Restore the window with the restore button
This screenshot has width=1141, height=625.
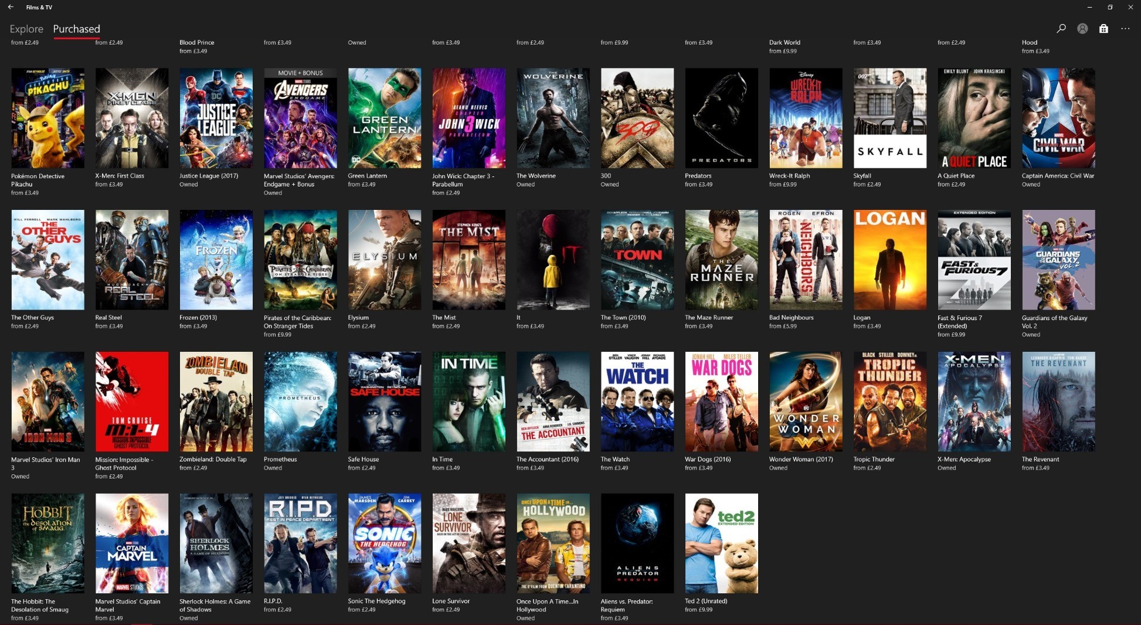pos(1110,7)
